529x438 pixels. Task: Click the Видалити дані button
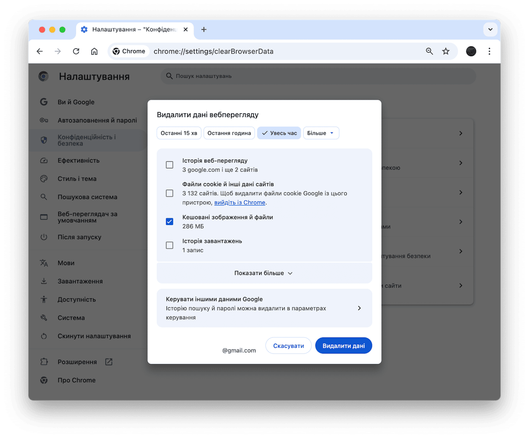click(343, 346)
